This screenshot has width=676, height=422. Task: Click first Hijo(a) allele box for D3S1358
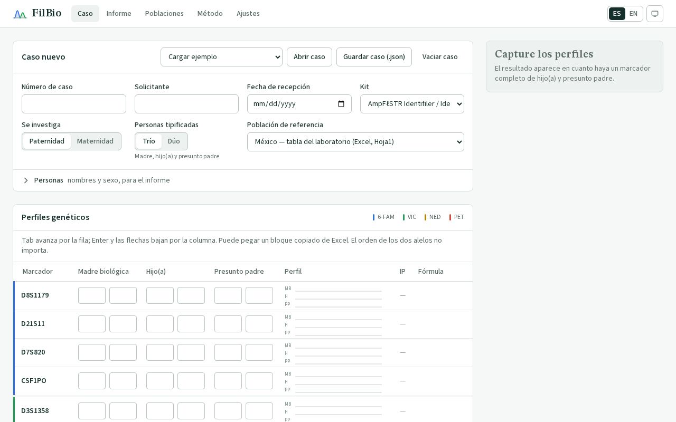[160, 411]
